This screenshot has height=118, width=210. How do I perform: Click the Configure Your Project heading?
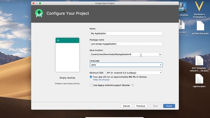68,13
